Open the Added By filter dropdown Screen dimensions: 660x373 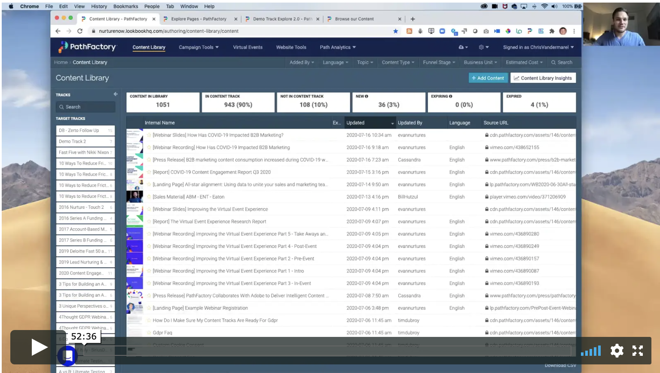coord(302,62)
